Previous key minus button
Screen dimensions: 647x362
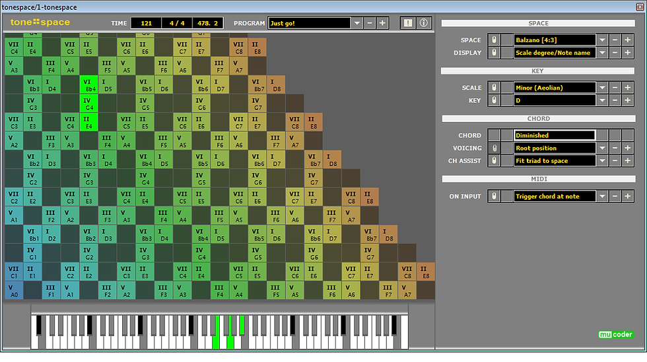pos(615,100)
